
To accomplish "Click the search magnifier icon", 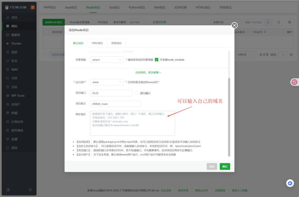I will click(x=268, y=22).
